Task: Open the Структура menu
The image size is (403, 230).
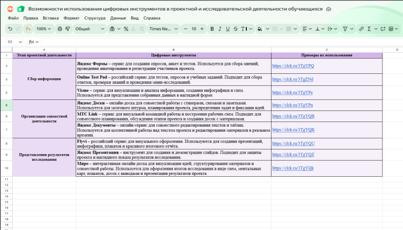Action: point(95,18)
